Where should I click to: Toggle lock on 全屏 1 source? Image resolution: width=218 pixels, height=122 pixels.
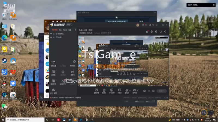(x=54, y=37)
